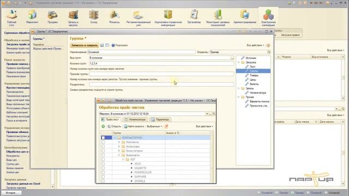Image resolution: width=349 pixels, height=196 pixels.
Task: Tick the checkbox for AGP row
Action: click(103, 160)
